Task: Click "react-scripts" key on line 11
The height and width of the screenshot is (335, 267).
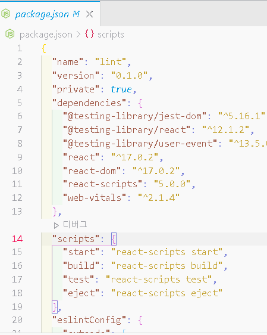Action: point(102,184)
